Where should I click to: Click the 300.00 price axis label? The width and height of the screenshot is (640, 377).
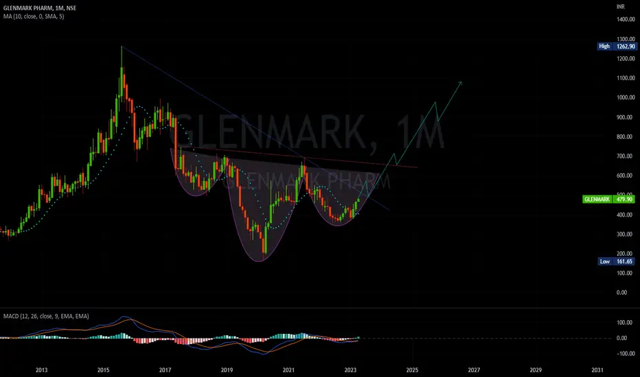pyautogui.click(x=626, y=234)
